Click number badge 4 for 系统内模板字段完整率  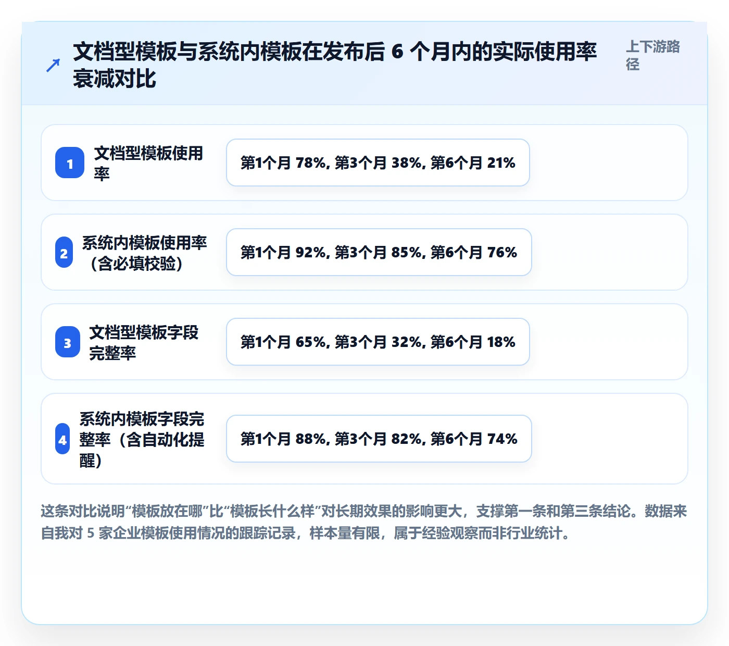coord(62,439)
